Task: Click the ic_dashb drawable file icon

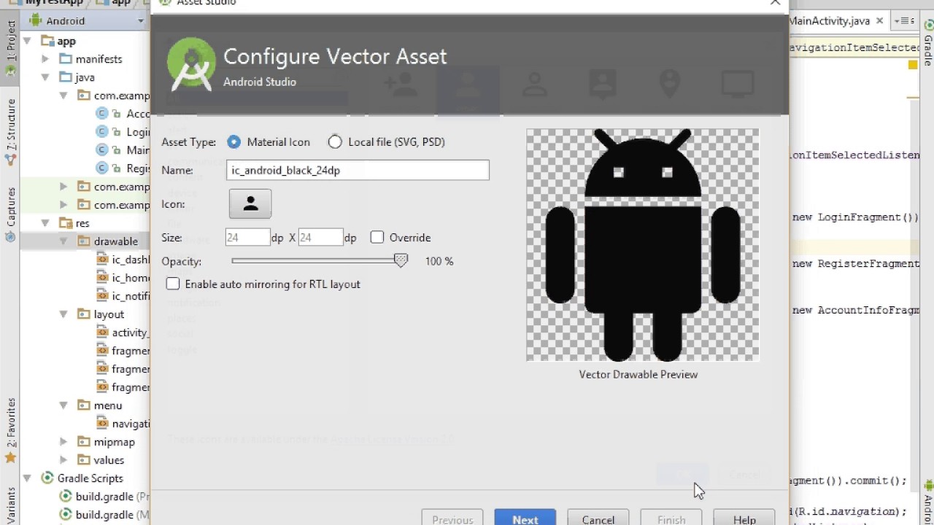Action: click(x=103, y=259)
